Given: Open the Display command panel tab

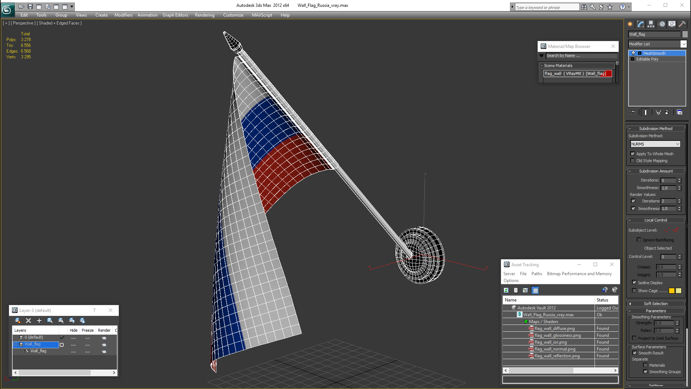Looking at the screenshot, I should tap(672, 24).
